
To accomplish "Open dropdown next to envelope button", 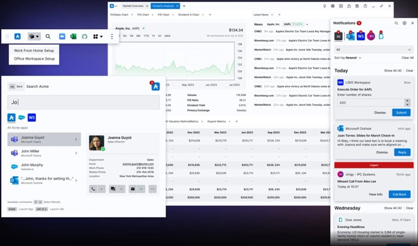I will click(x=142, y=189).
